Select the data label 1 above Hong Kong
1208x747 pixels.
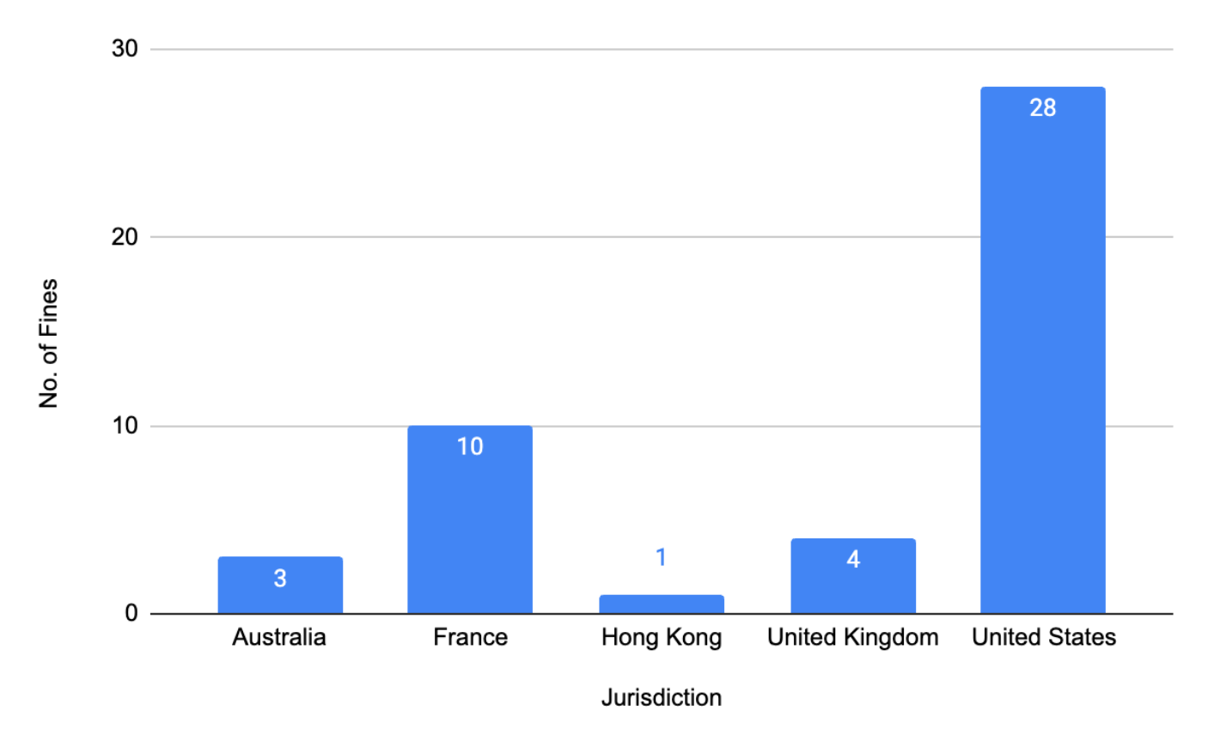click(x=661, y=558)
